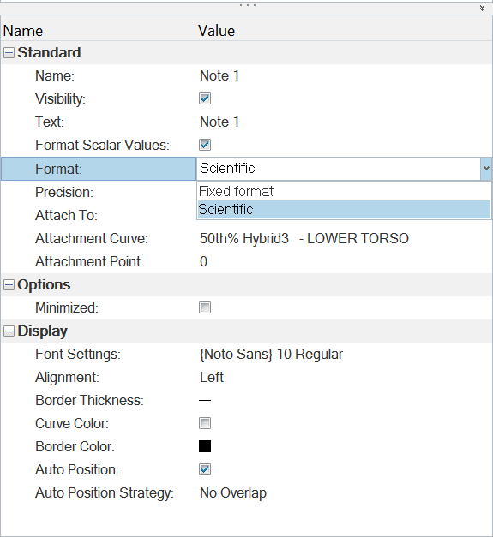Enable the Minimized checkbox
Viewport: 493px width, 537px height.
(x=205, y=307)
